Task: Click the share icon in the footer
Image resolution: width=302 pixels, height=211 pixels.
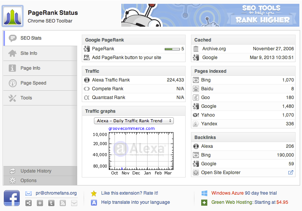Action: [29, 203]
